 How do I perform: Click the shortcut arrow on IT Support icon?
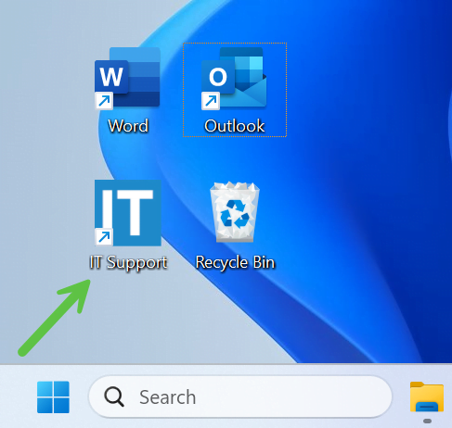tap(104, 237)
